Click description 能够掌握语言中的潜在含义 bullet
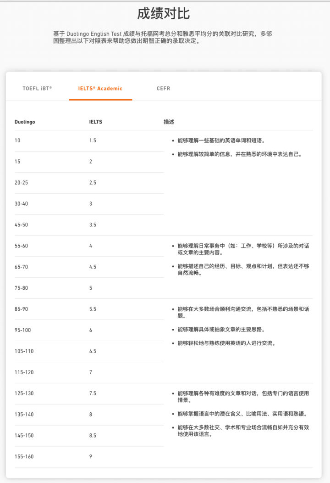The image size is (330, 483). (242, 414)
